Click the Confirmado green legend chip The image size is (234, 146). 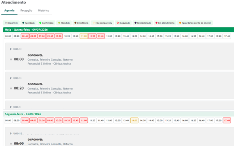46,23
